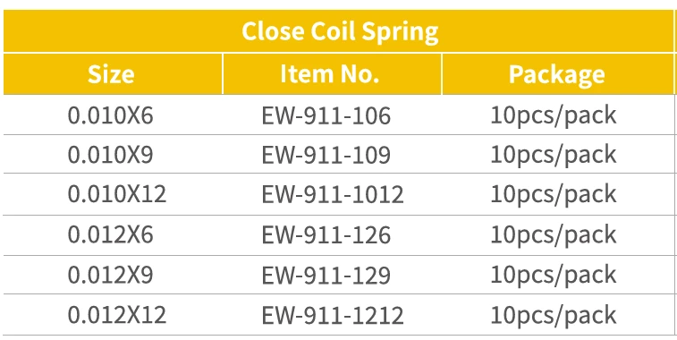The width and height of the screenshot is (677, 340).
Task: Select the Size column header
Action: pyautogui.click(x=112, y=74)
